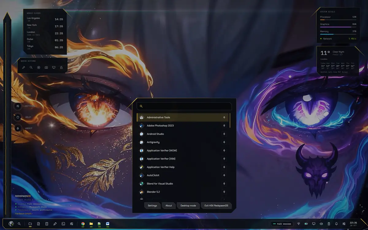This screenshot has height=230, width=368.
Task: Open the yellow File Explorer taskbar icon
Action: tap(91, 224)
